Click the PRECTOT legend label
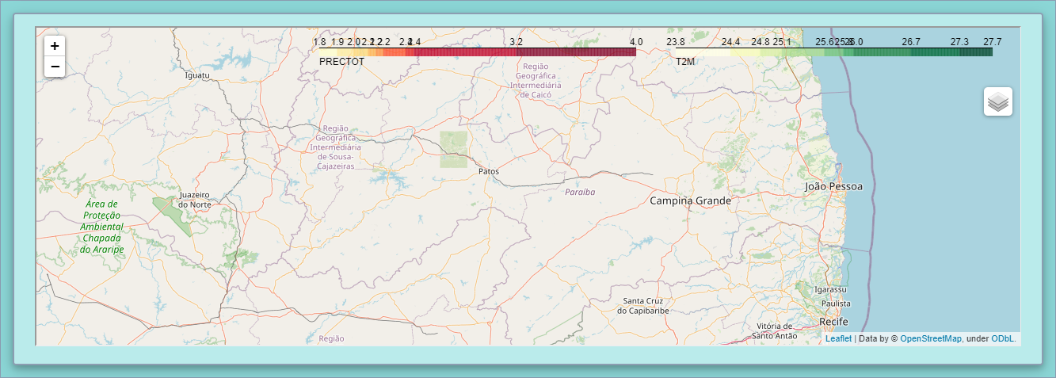 click(341, 61)
